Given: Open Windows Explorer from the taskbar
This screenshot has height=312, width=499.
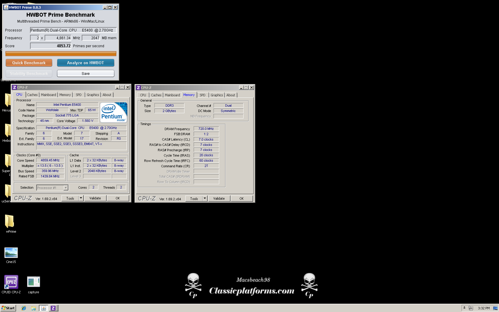Looking at the screenshot, I should 34,308.
